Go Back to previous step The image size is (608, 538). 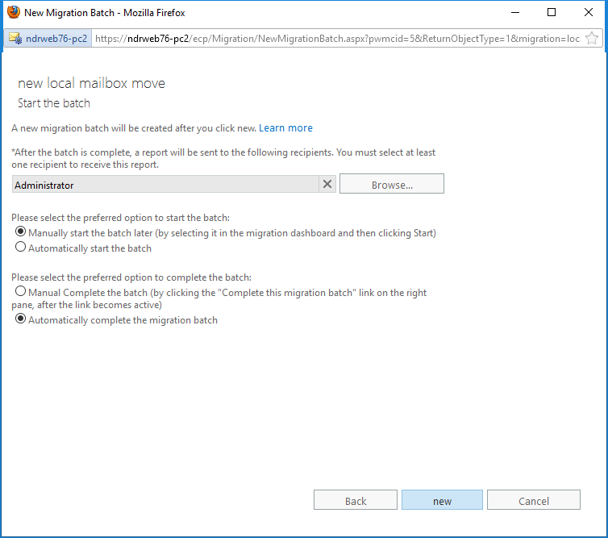point(355,499)
